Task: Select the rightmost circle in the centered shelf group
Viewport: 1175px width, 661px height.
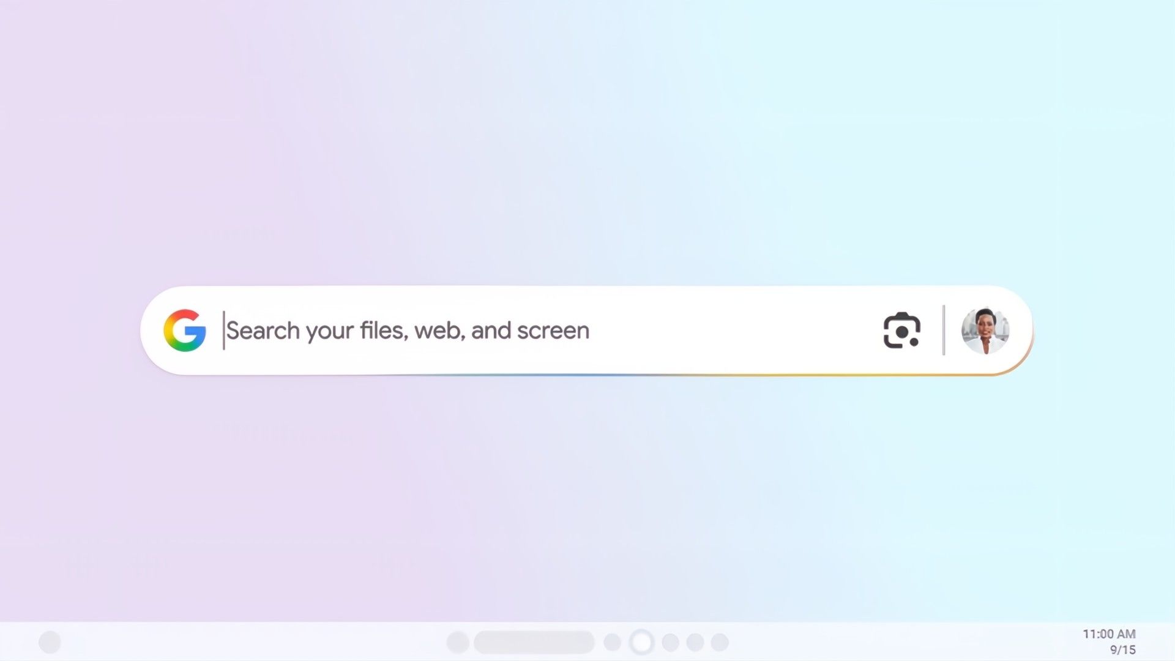Action: (x=720, y=642)
